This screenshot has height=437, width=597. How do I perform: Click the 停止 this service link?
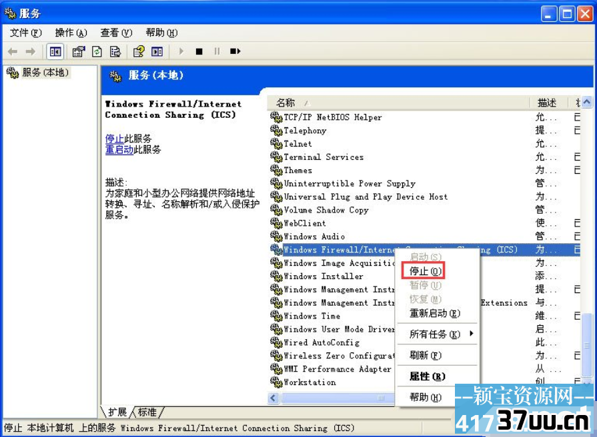(x=115, y=139)
